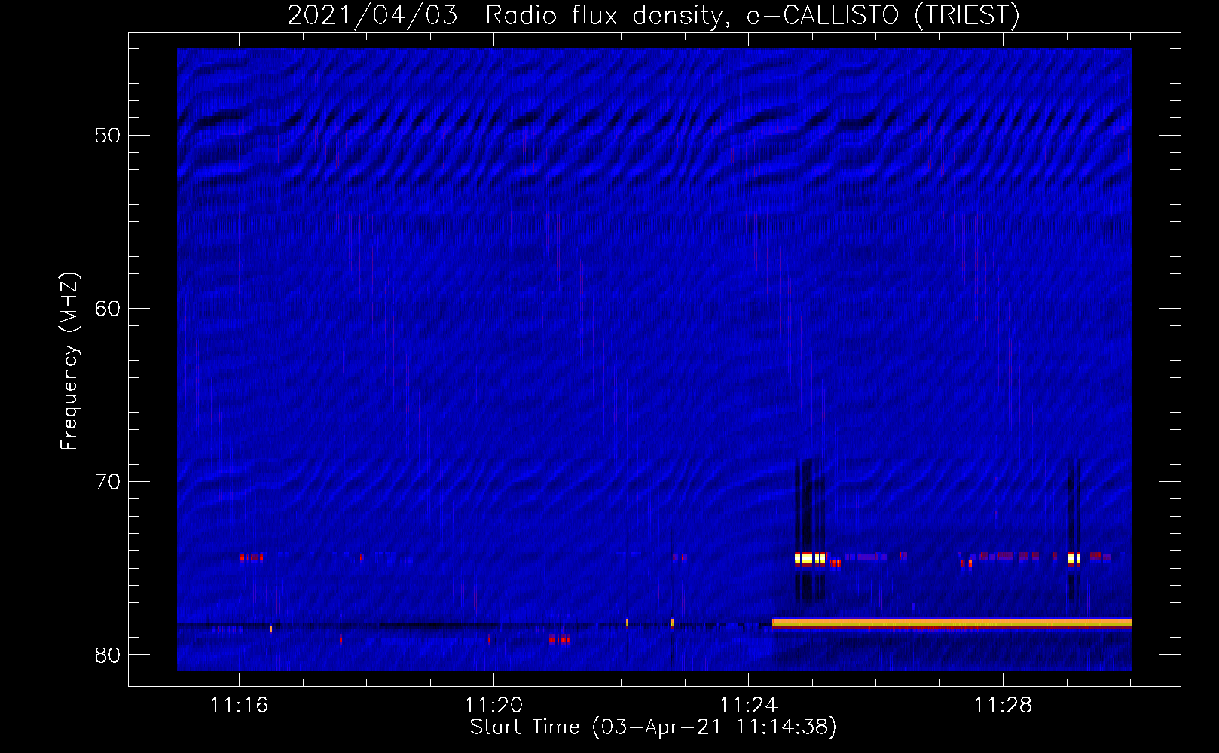The image size is (1219, 753).
Task: Click the 11:24 time tick label
Action: [748, 705]
